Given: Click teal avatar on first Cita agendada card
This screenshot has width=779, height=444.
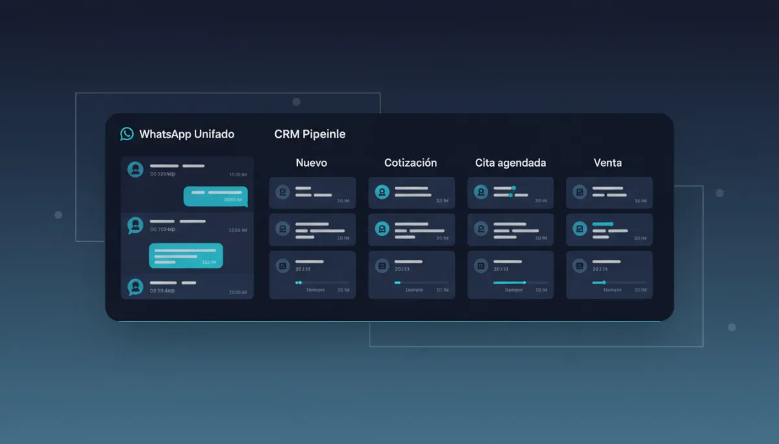Looking at the screenshot, I should [480, 192].
